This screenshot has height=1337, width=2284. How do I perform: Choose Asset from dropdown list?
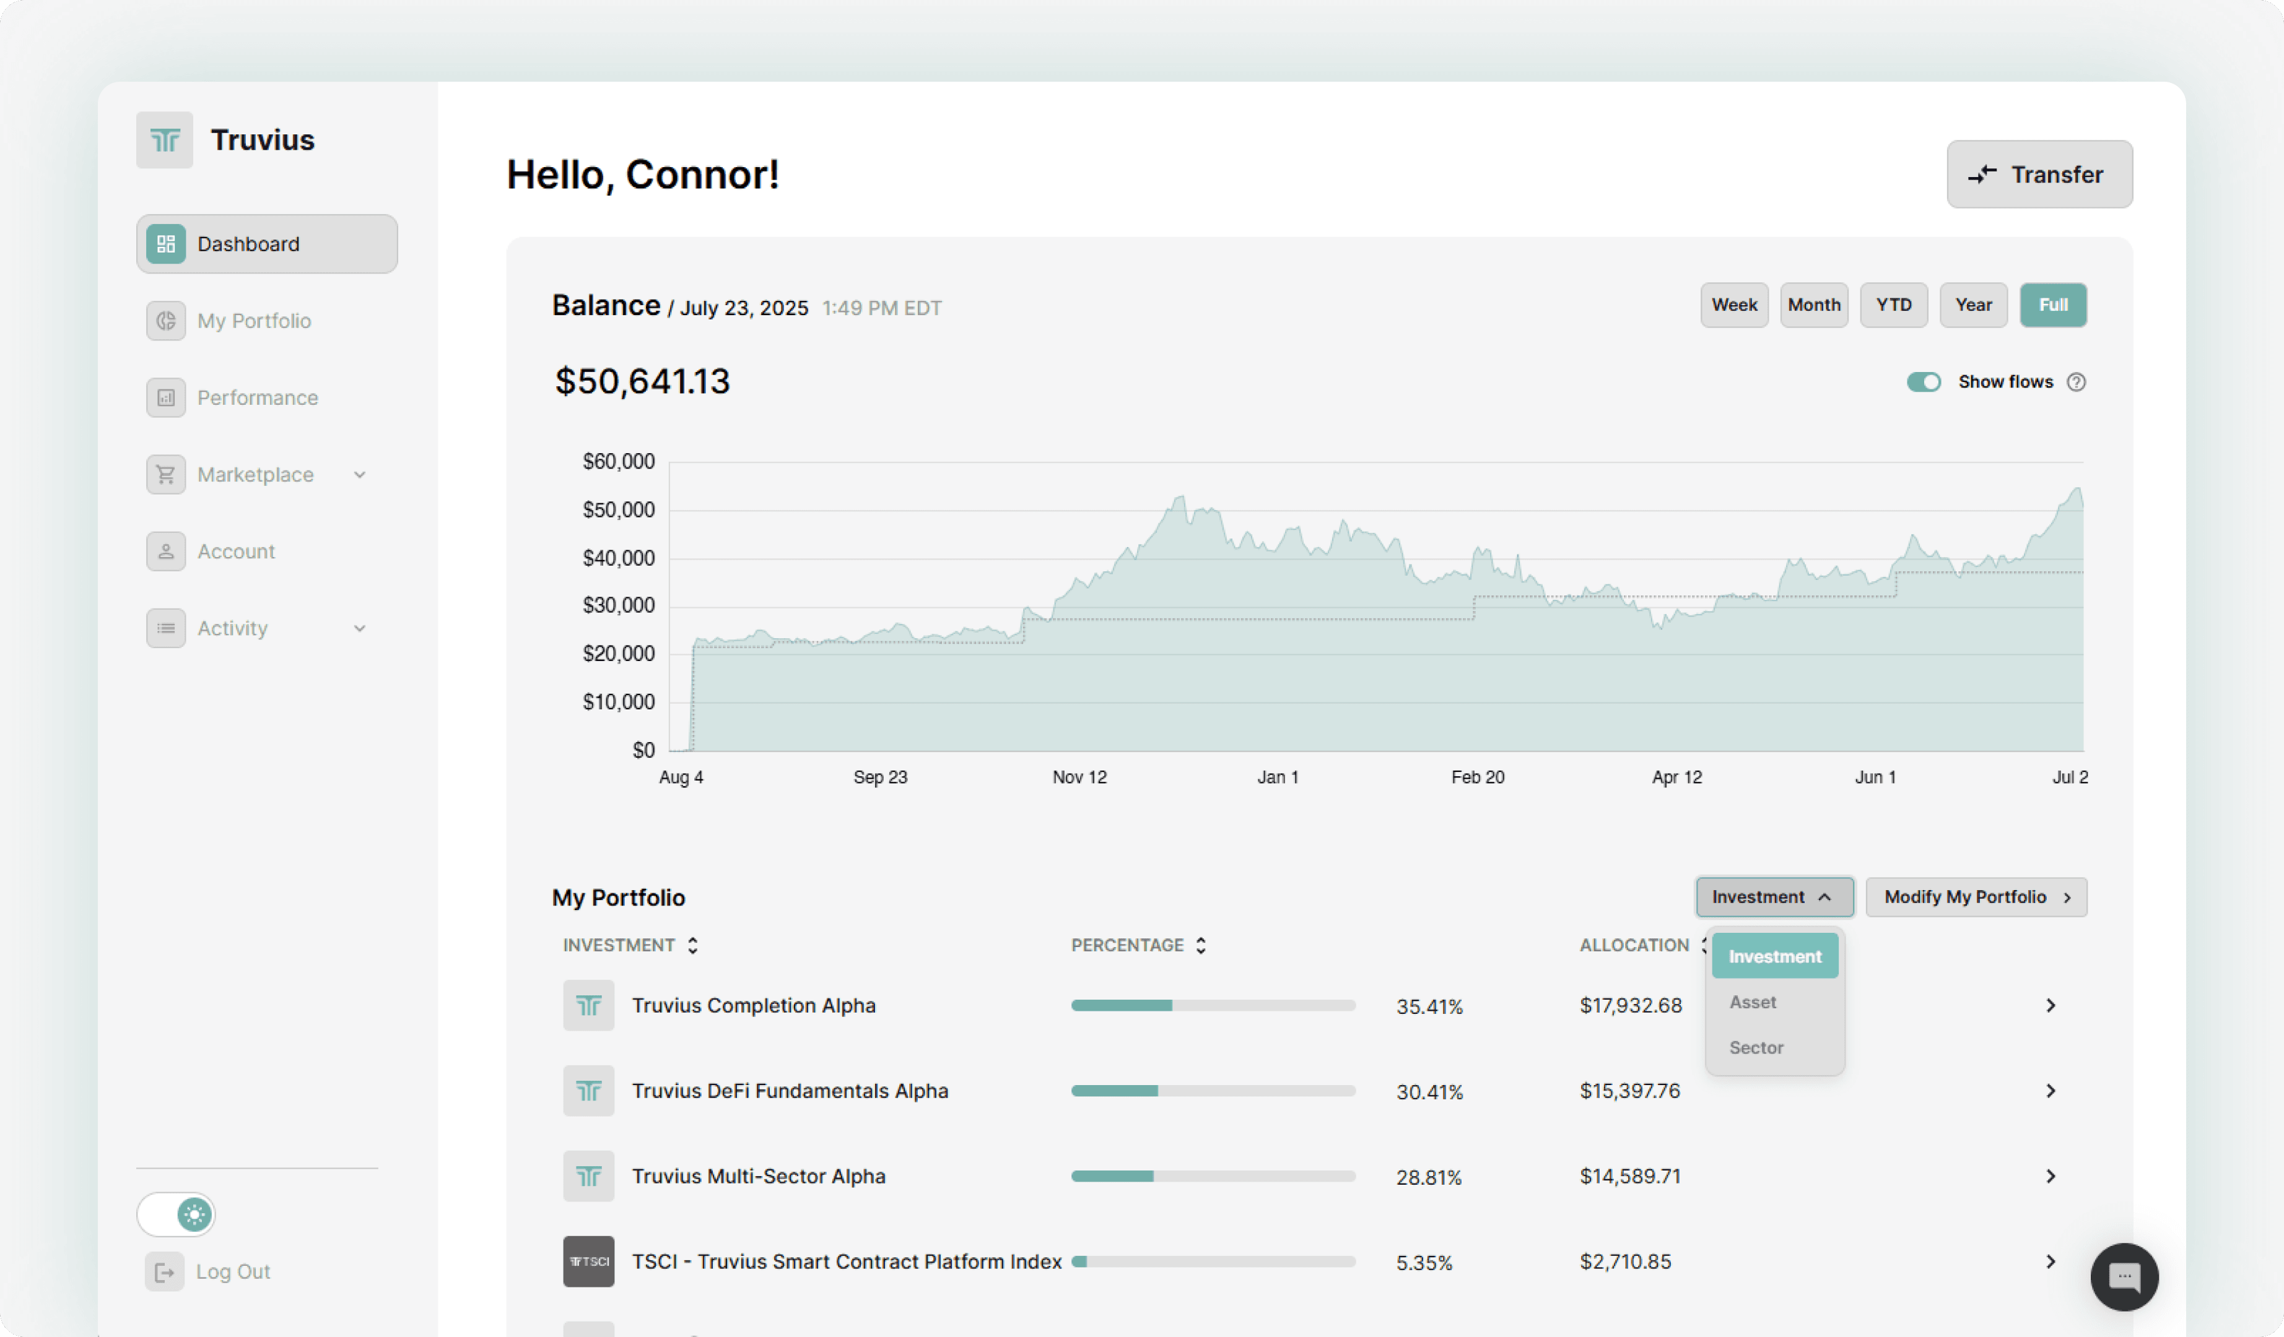point(1752,1002)
